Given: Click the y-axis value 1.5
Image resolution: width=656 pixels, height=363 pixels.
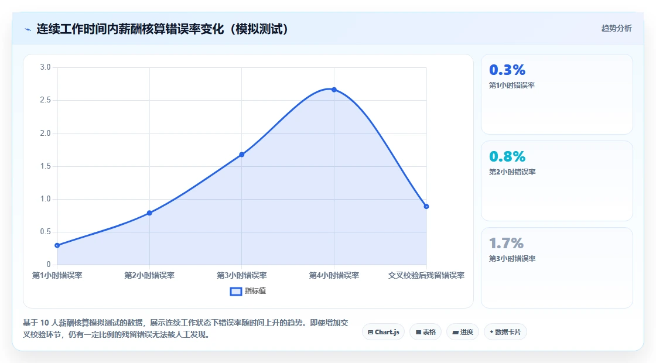Looking at the screenshot, I should tap(45, 166).
